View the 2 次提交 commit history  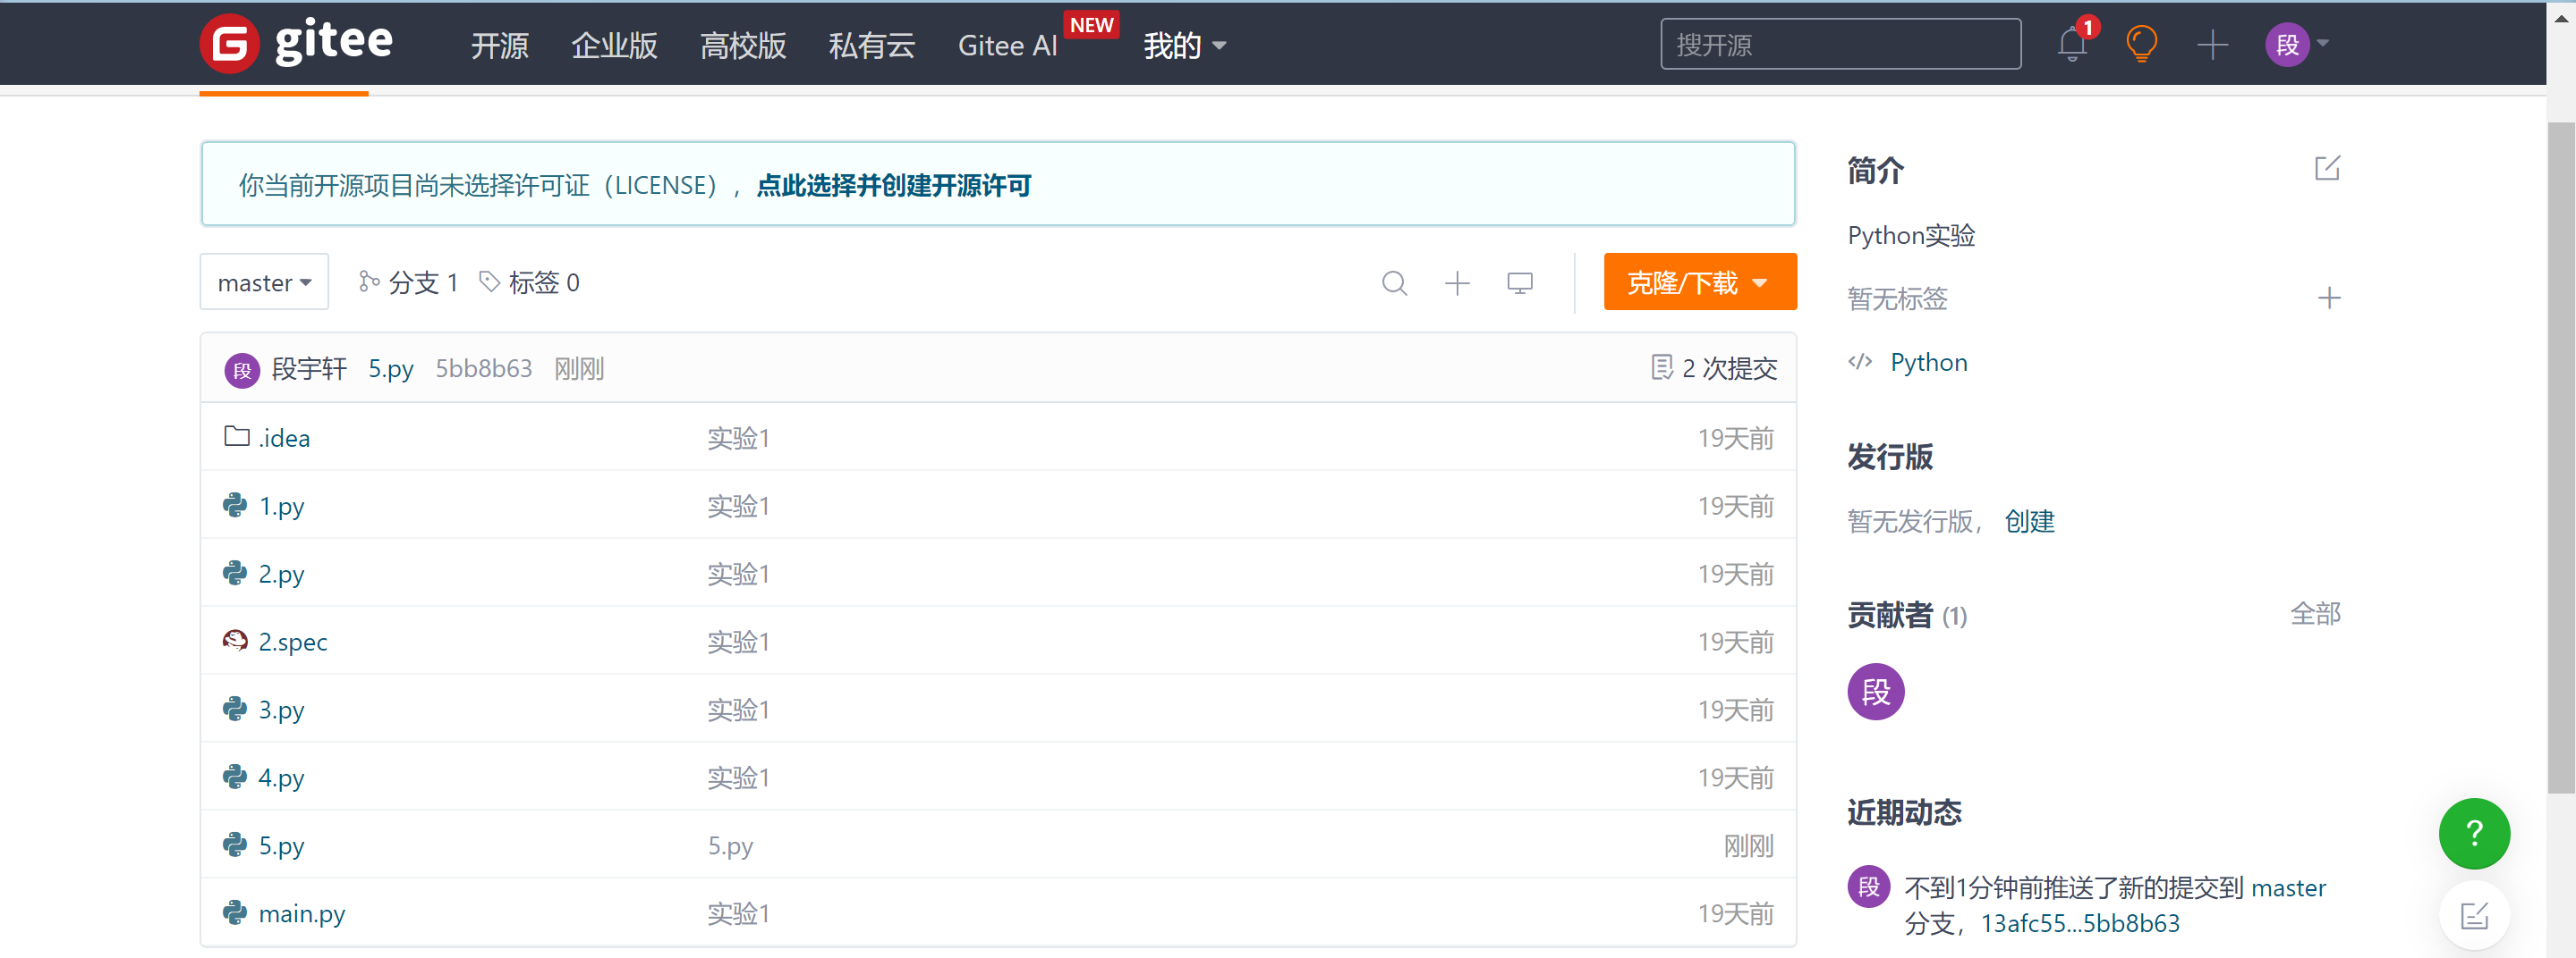click(x=1729, y=368)
